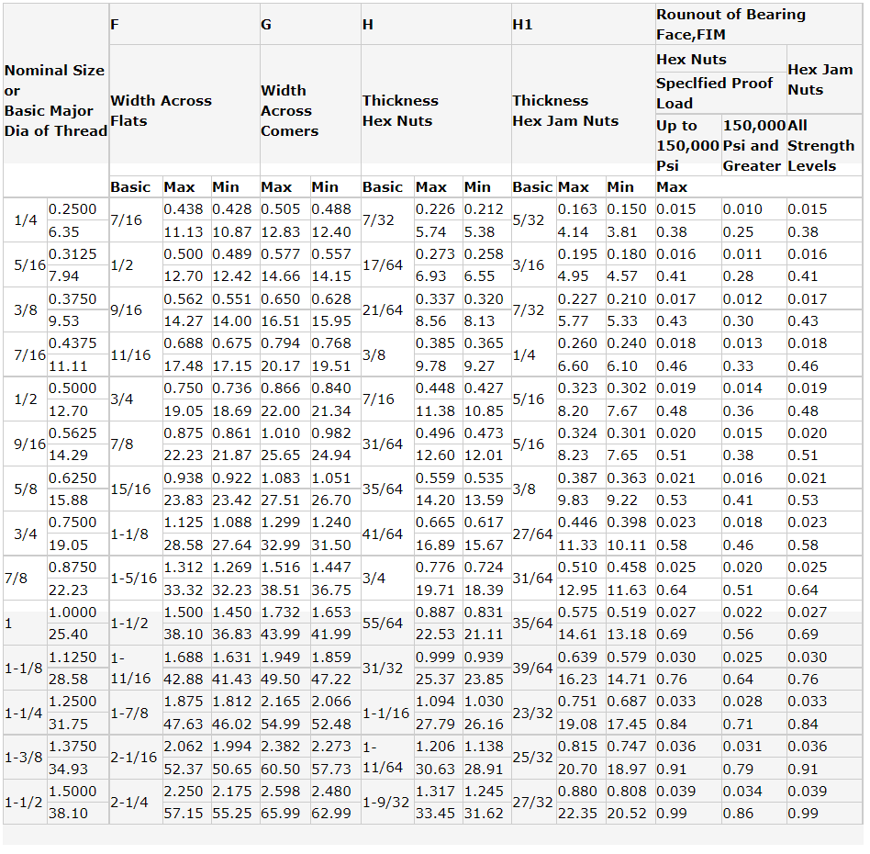Select the 27/32 jam nut thickness cell
The width and height of the screenshot is (870, 854).
532,802
